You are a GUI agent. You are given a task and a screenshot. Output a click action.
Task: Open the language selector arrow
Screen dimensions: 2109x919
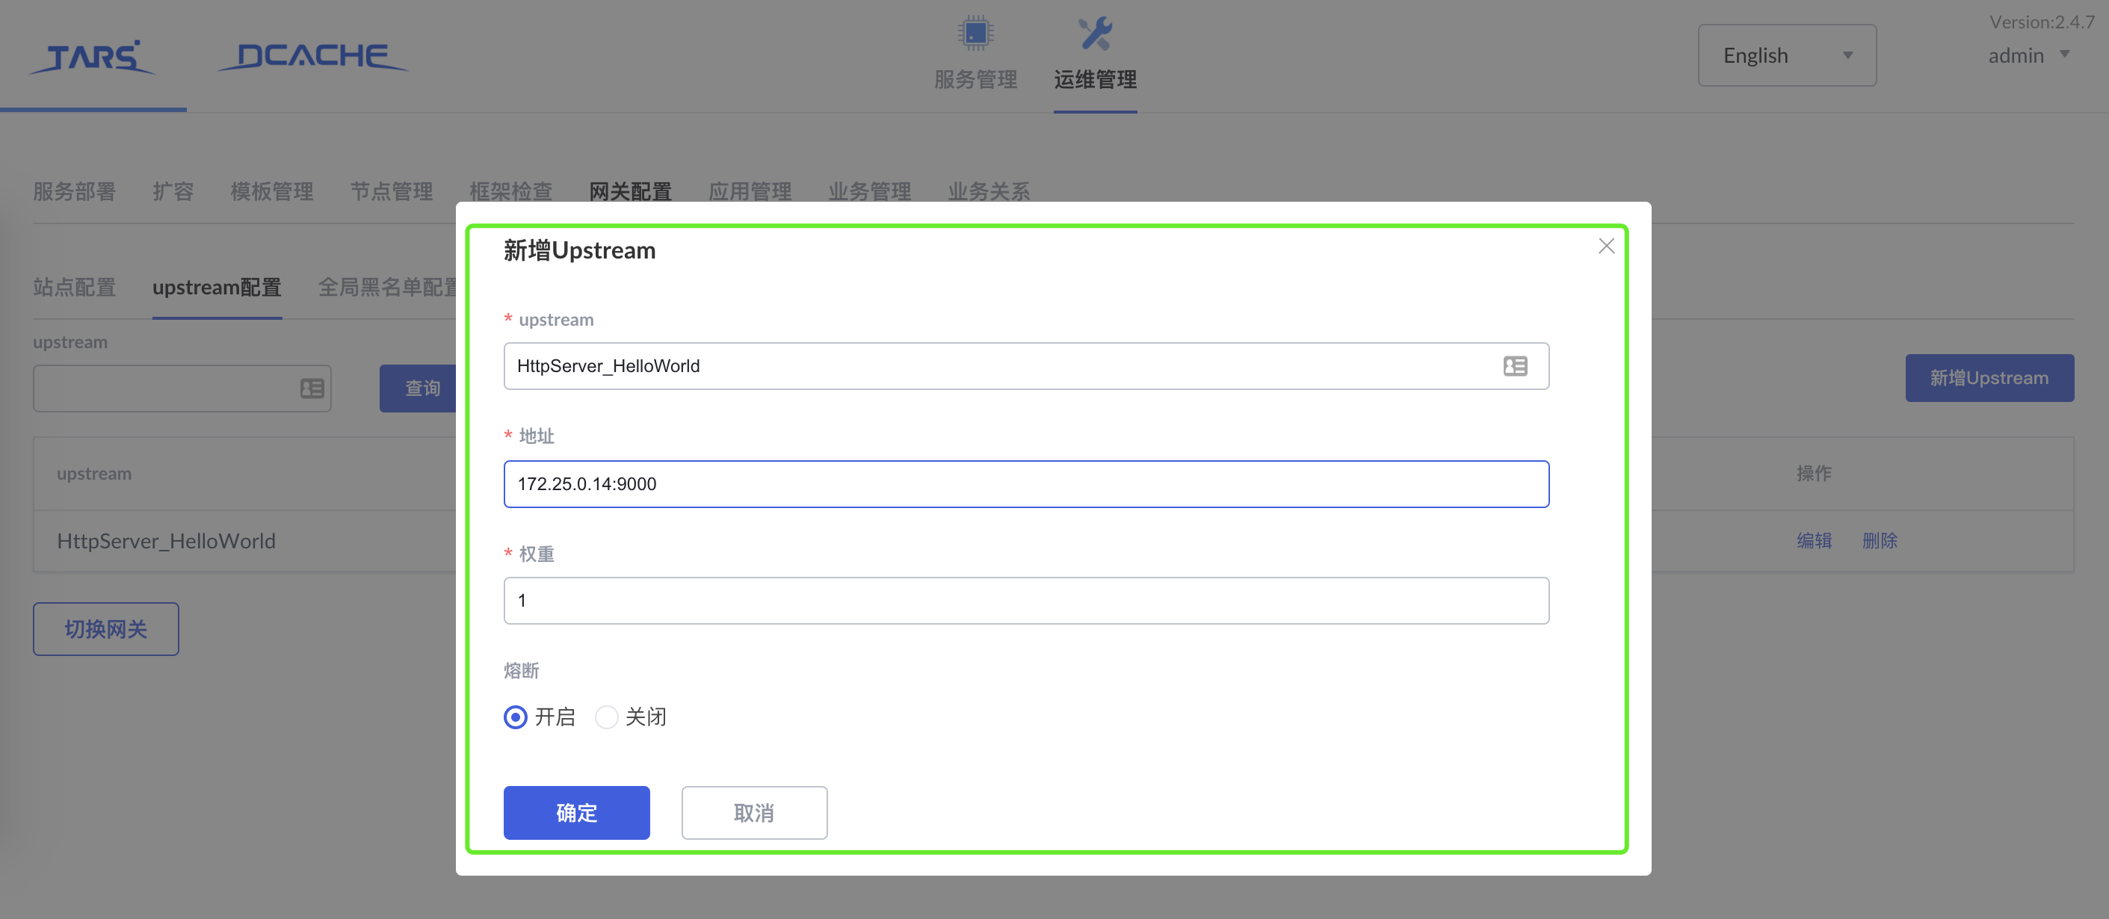(1848, 55)
